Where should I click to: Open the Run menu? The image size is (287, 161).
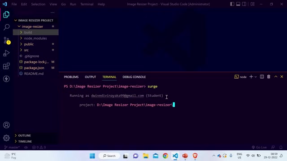click(73, 4)
